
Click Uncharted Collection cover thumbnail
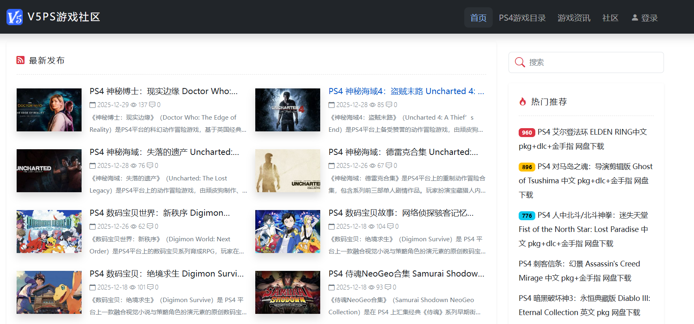click(x=288, y=171)
